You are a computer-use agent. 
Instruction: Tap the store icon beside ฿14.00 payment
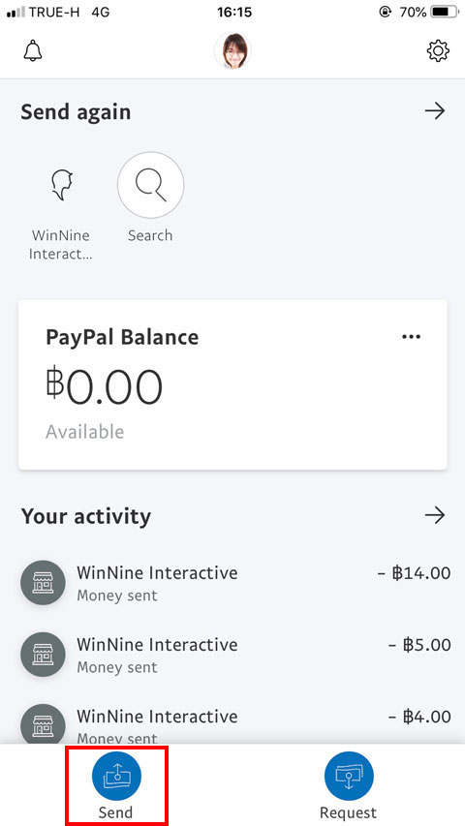(x=43, y=583)
